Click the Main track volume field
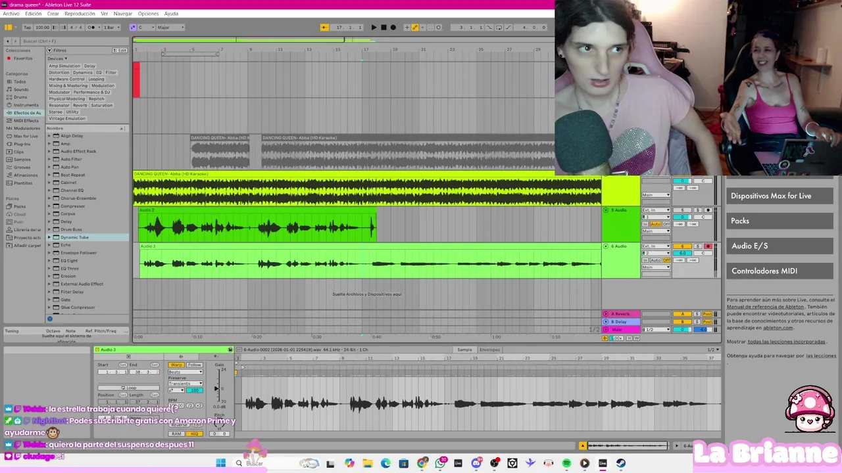The image size is (842, 473). coord(683,329)
